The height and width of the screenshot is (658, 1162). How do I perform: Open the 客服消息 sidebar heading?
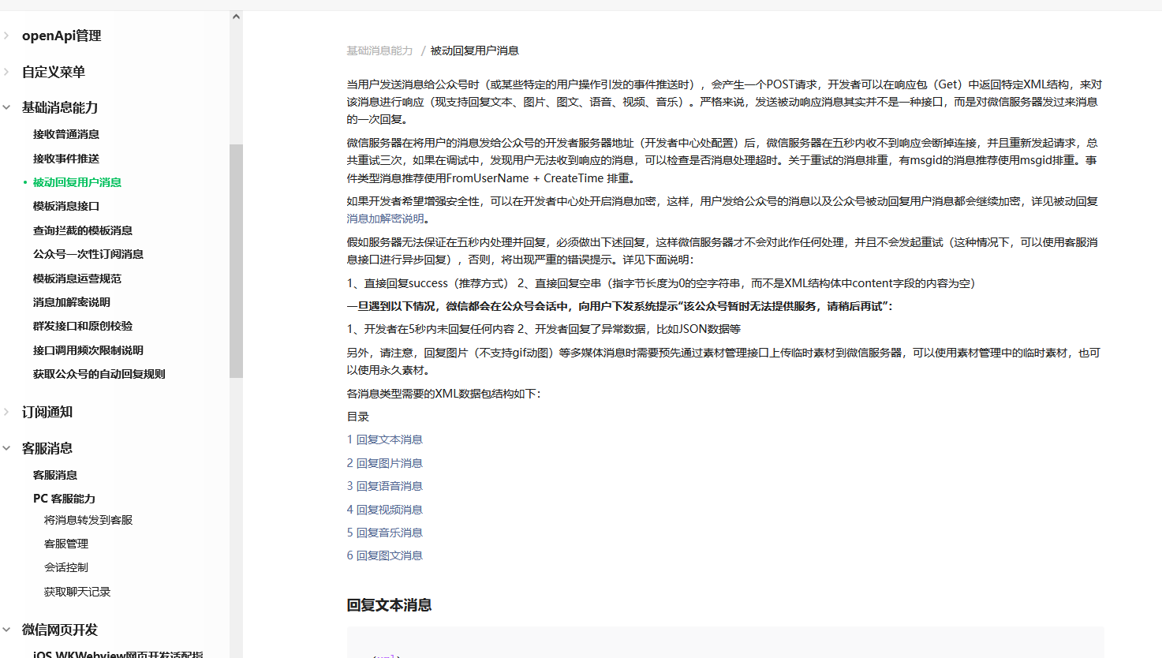click(47, 448)
